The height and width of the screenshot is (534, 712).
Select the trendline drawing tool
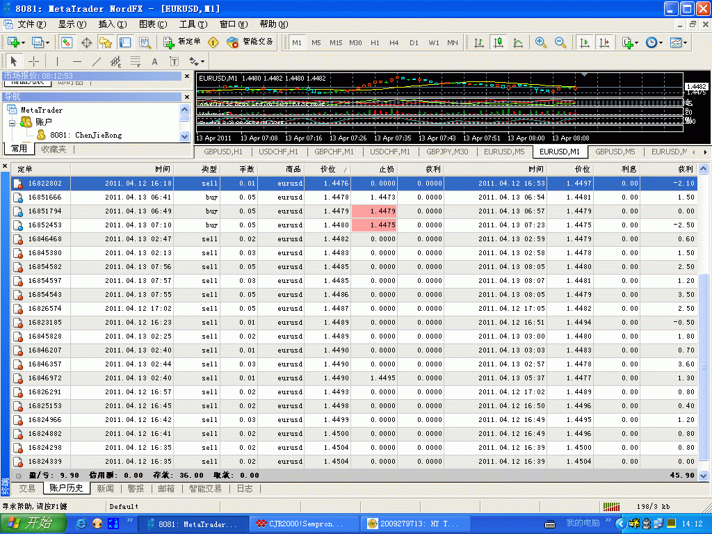[97, 61]
